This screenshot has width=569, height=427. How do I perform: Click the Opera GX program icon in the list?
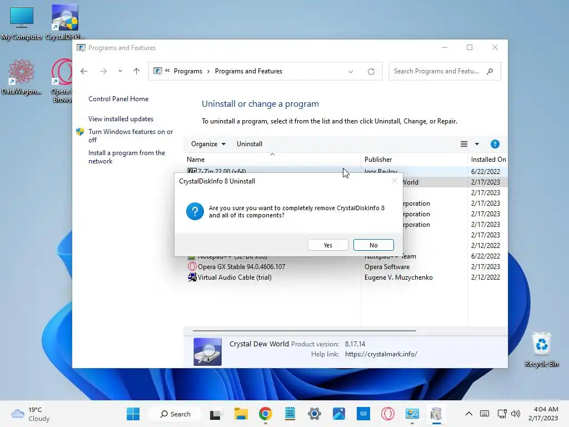(x=192, y=266)
